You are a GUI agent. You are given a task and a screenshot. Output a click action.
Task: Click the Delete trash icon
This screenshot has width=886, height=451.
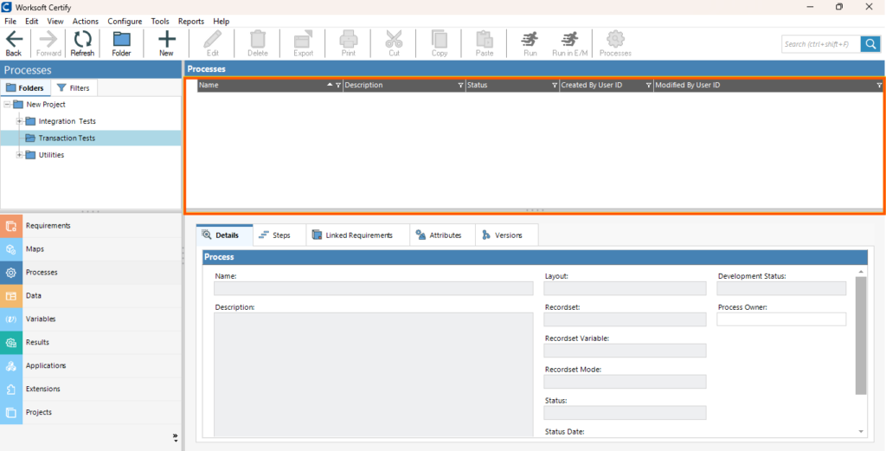[258, 43]
